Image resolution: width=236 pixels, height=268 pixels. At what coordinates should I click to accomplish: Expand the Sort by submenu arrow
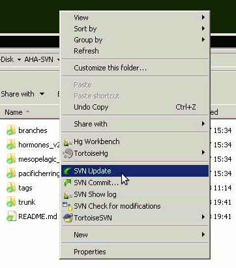point(203,28)
